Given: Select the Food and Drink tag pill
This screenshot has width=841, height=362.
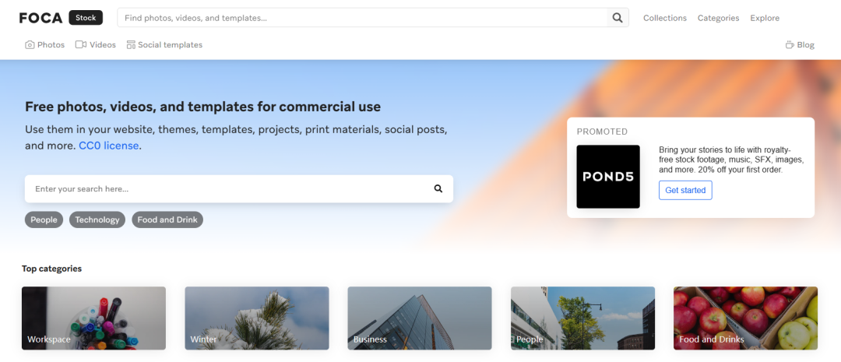Looking at the screenshot, I should 167,220.
